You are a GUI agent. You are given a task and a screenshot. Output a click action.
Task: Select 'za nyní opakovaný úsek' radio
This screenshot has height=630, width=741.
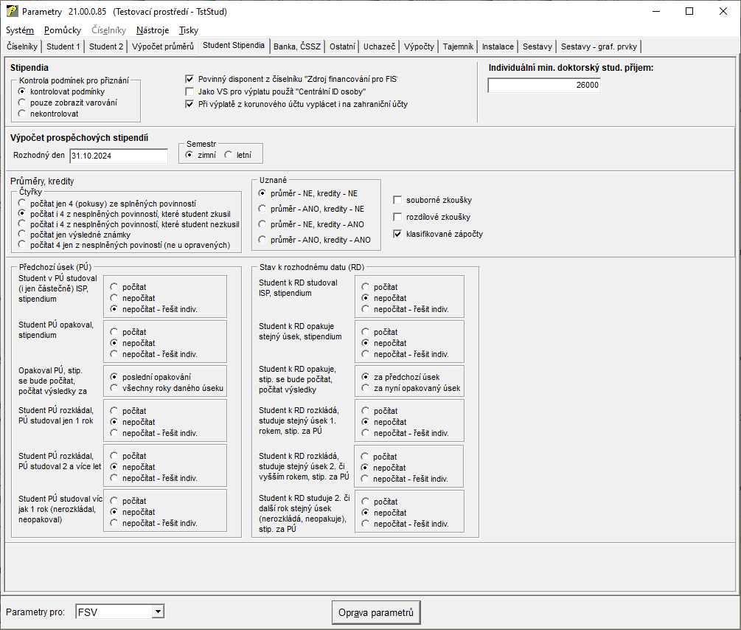(366, 388)
